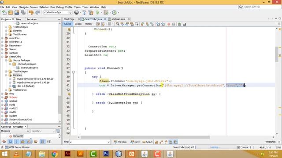Click the Redo arrow icon

pos(37,12)
